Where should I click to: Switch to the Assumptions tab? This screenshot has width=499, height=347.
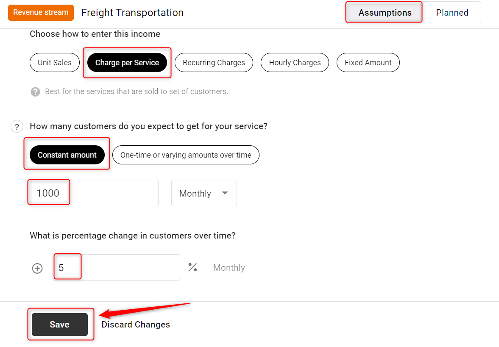click(x=385, y=13)
